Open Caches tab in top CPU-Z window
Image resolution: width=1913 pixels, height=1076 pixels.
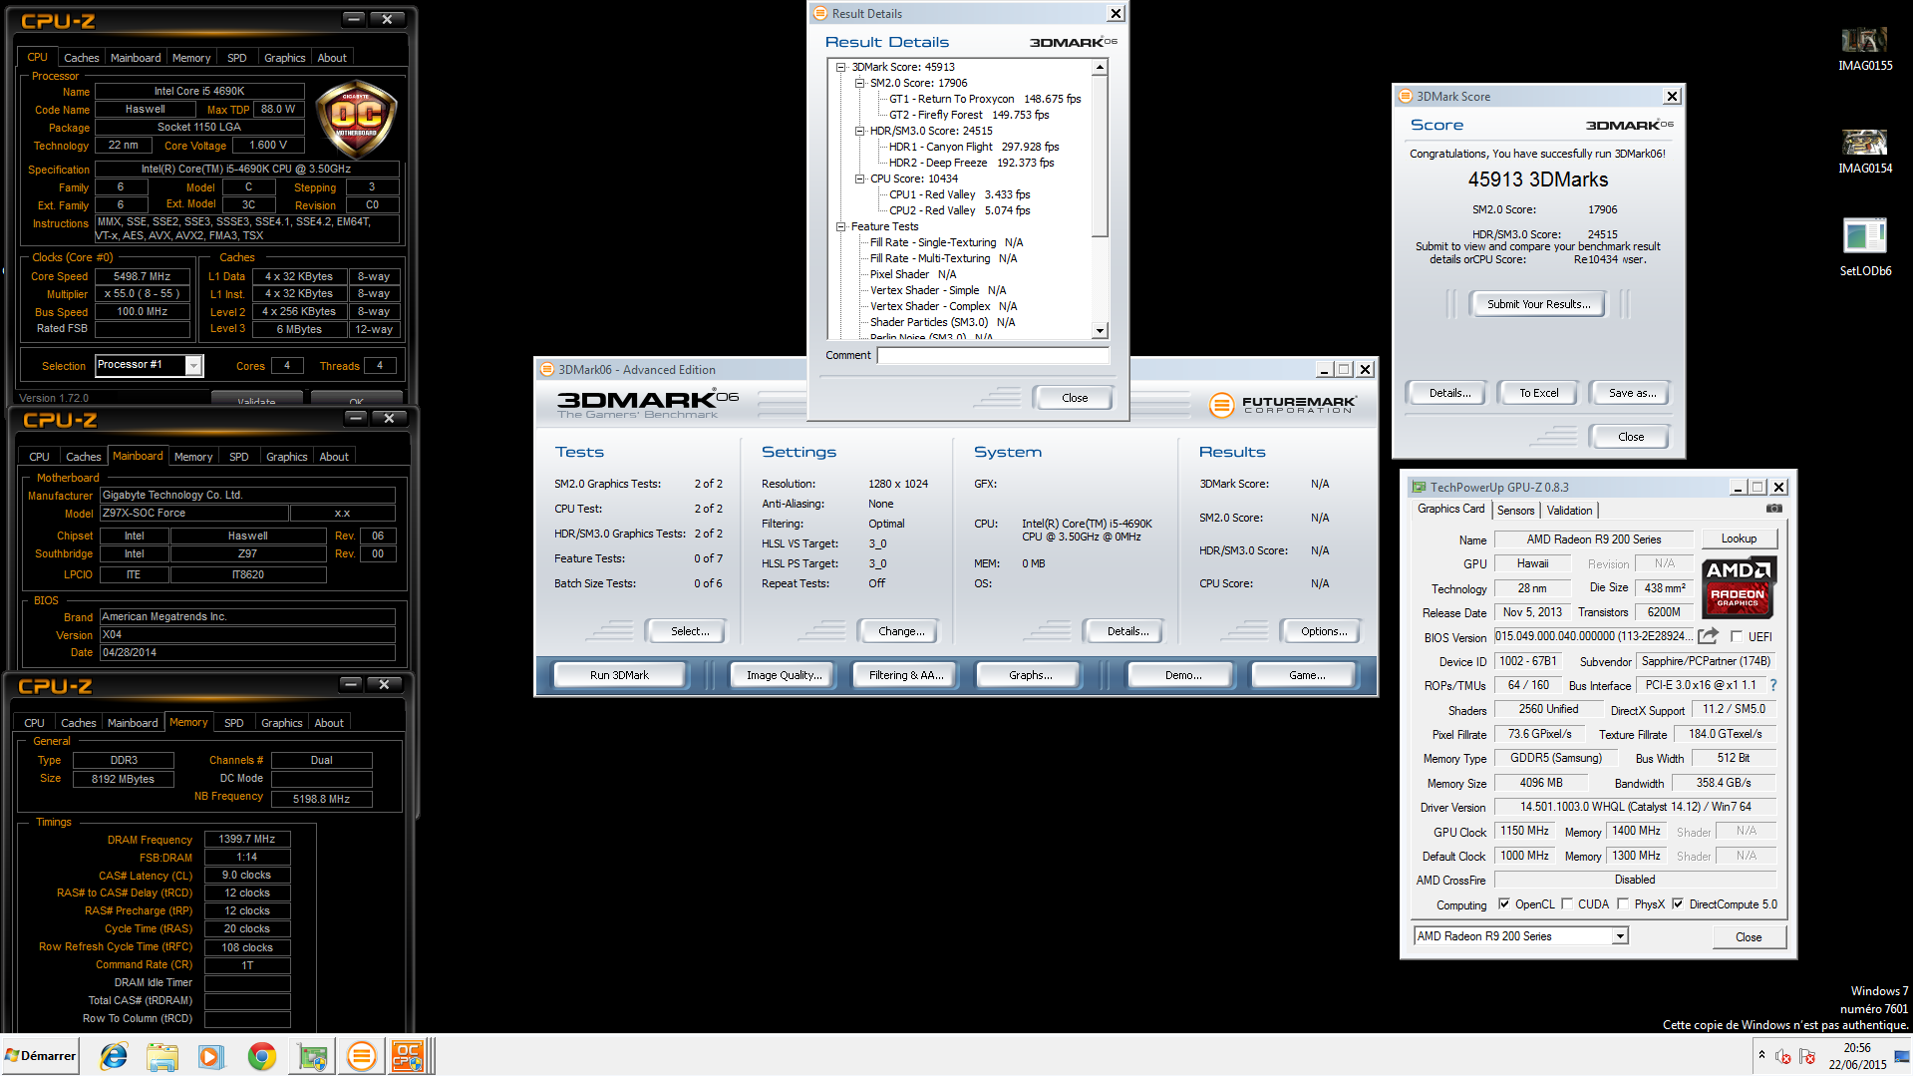(81, 58)
